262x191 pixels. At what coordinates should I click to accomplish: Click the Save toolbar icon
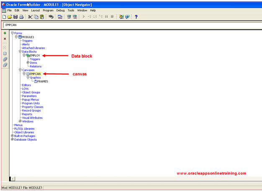pos(15,17)
